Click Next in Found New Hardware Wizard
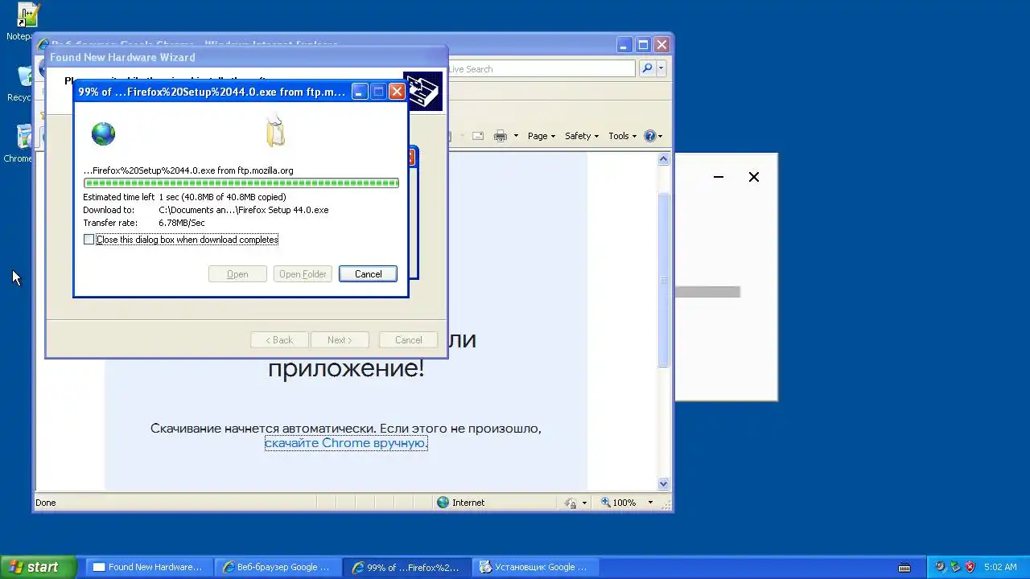Image resolution: width=1030 pixels, height=579 pixels. click(340, 340)
